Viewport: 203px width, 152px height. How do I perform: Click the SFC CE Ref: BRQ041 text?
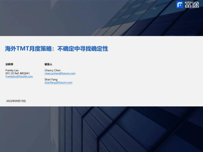(x=18, y=73)
